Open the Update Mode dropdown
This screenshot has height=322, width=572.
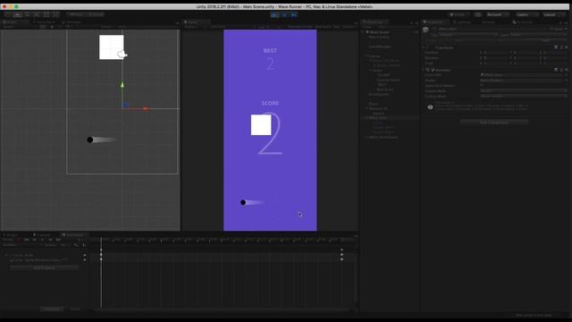pyautogui.click(x=523, y=90)
